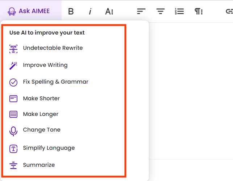Select the Make Shorter option
The width and height of the screenshot is (233, 181).
pos(41,98)
